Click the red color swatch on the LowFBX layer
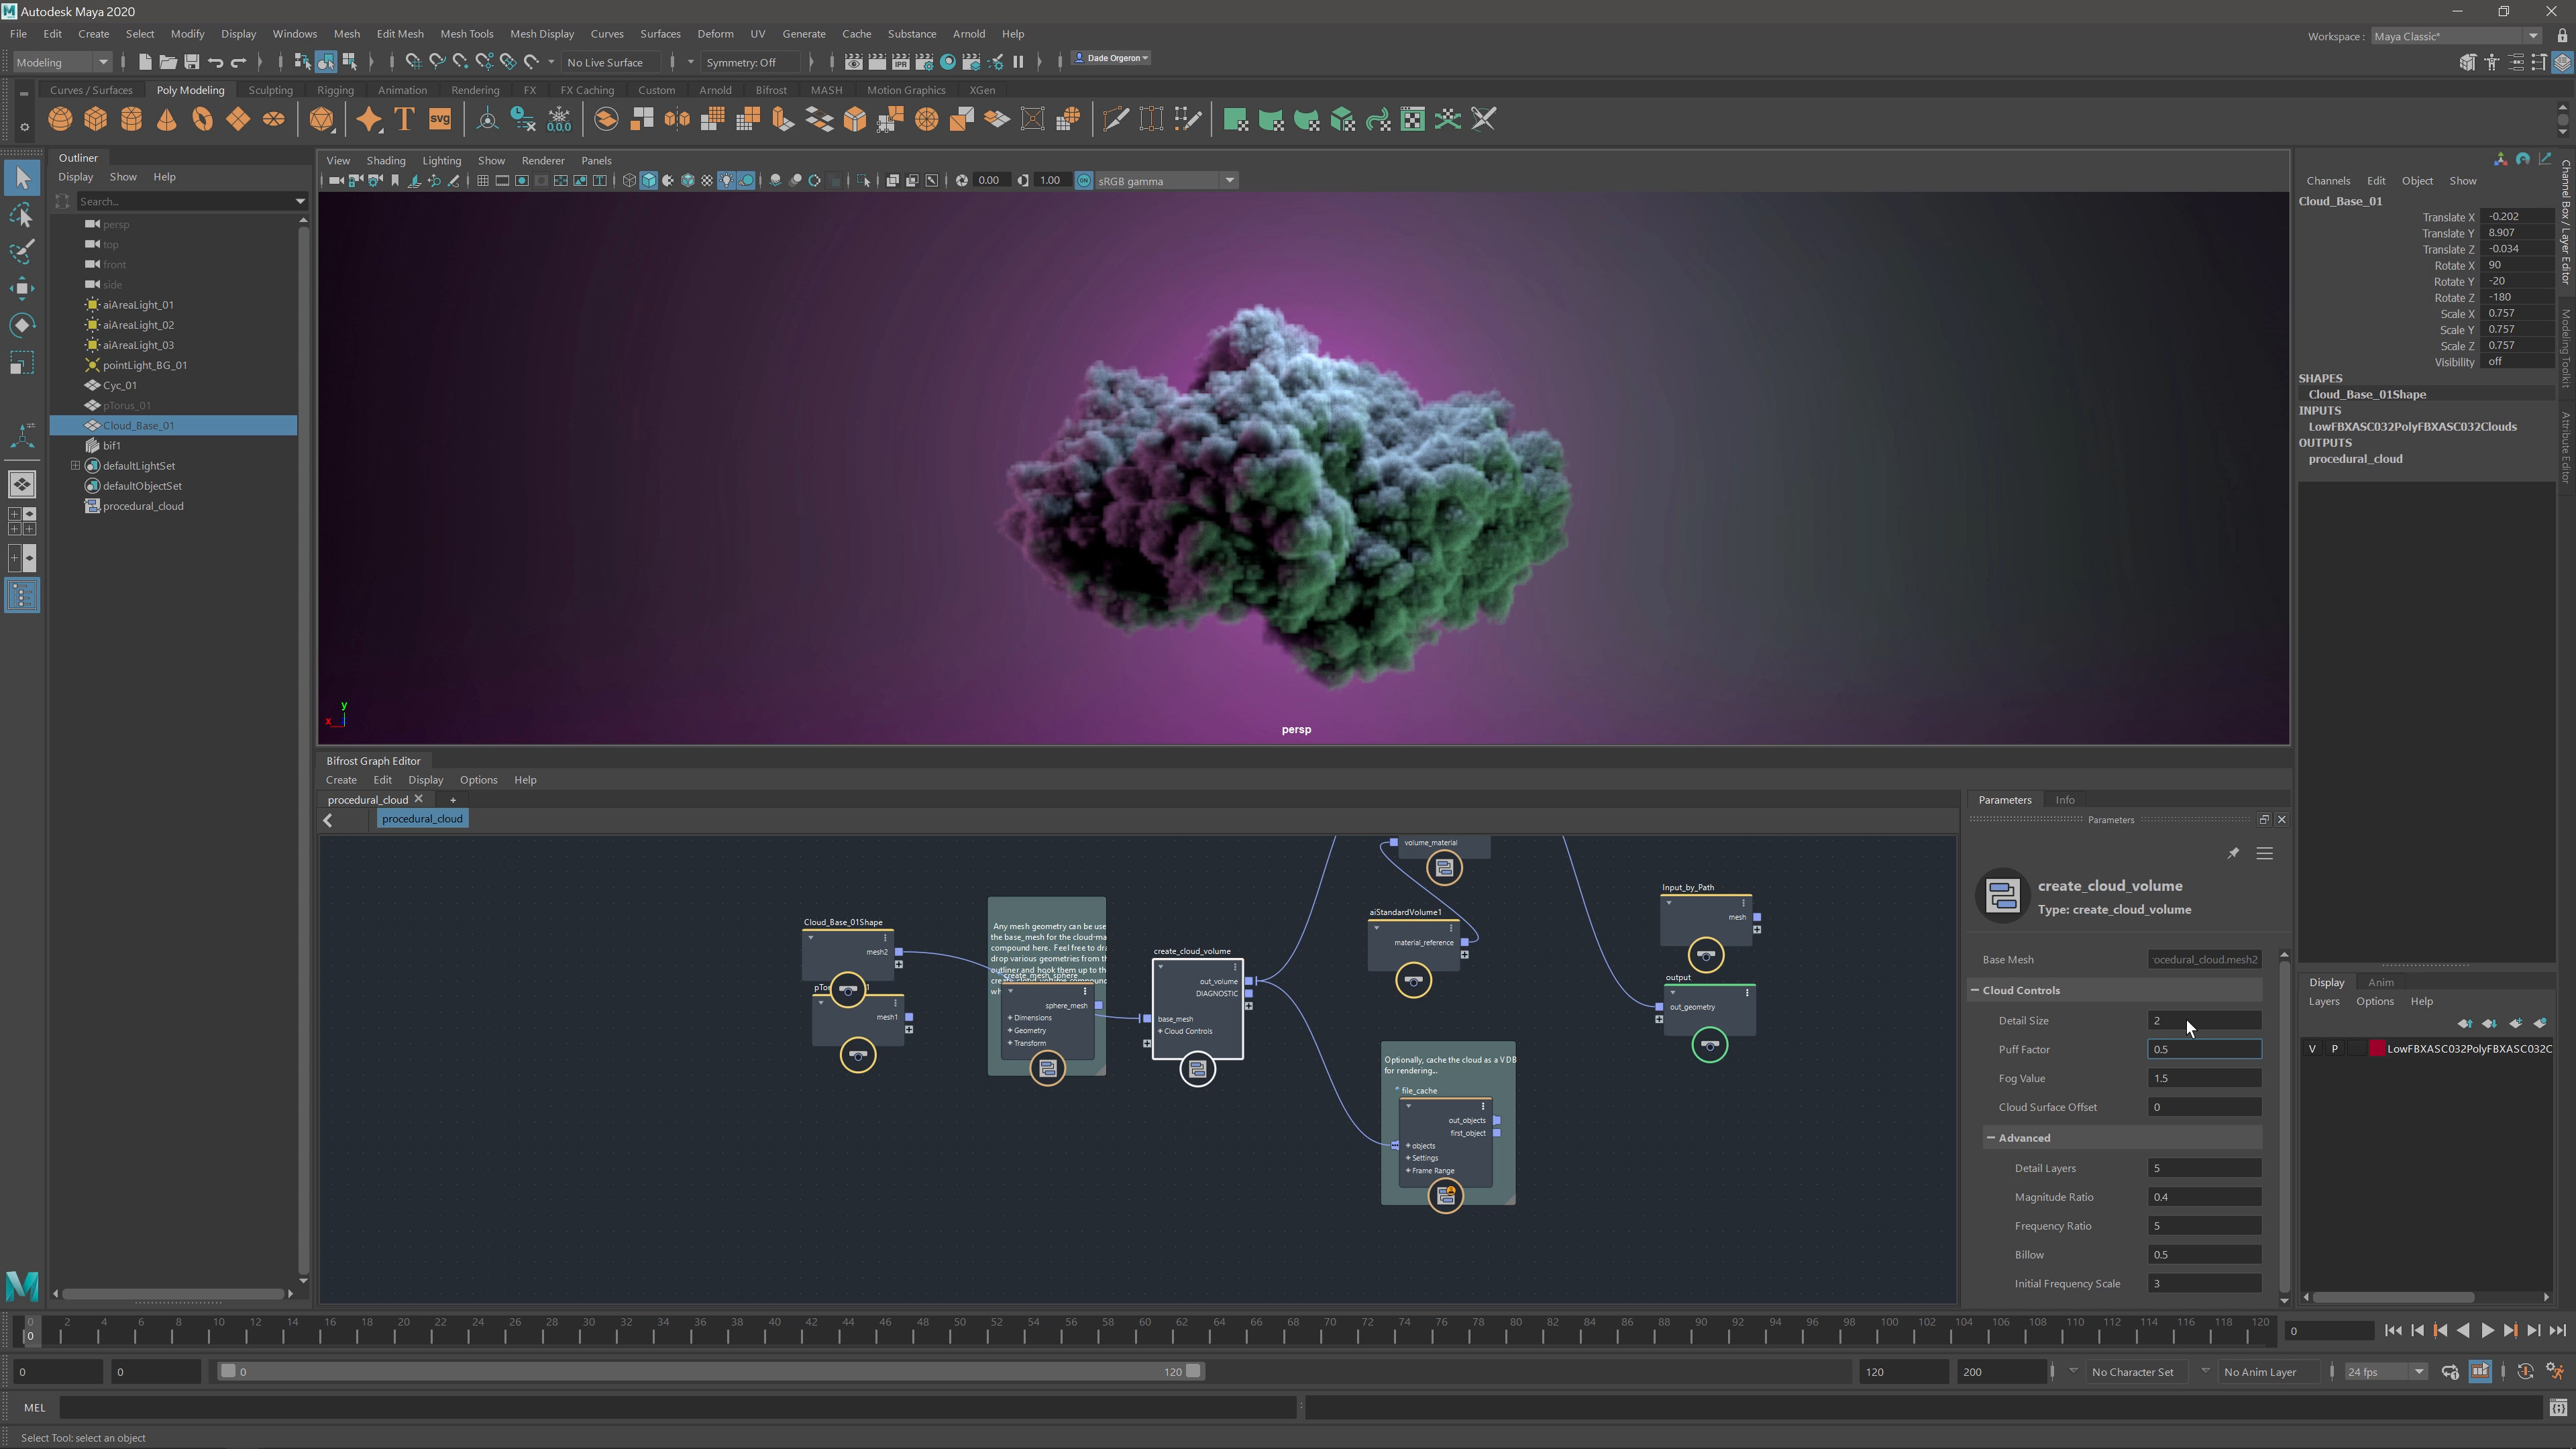Image resolution: width=2576 pixels, height=1449 pixels. [x=2378, y=1049]
